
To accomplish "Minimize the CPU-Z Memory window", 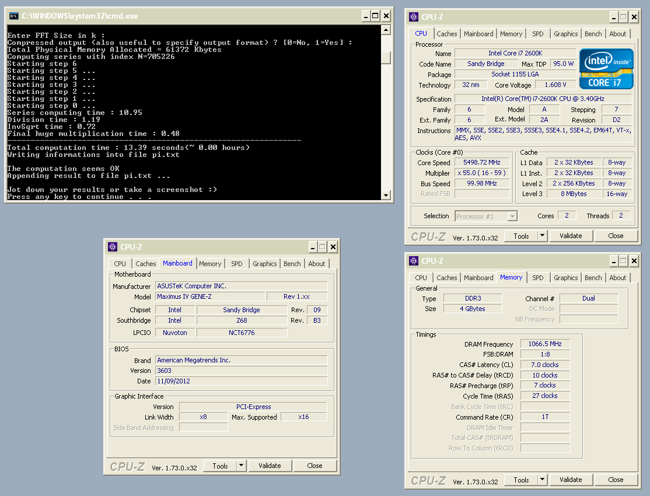I will (x=614, y=261).
